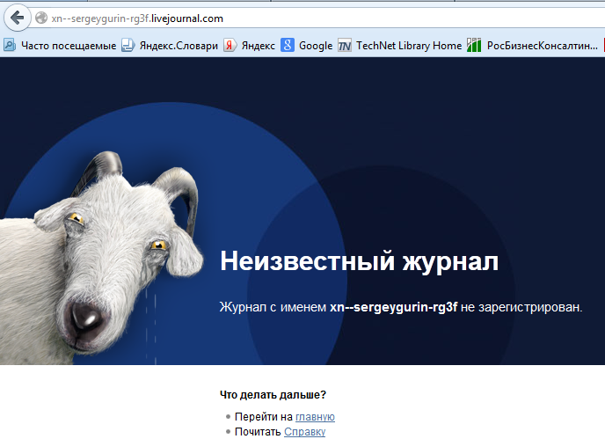
Task: Click the globe site identity icon
Action: point(41,18)
